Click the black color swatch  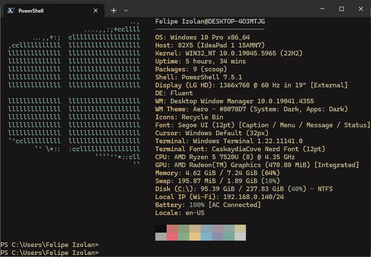(x=161, y=228)
